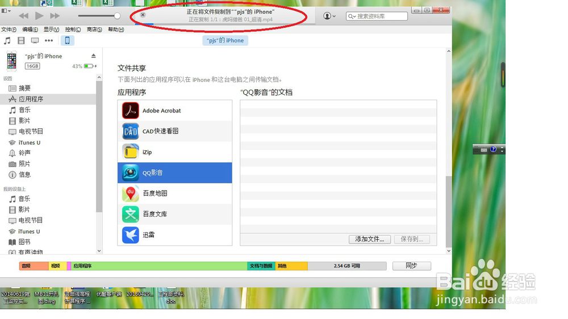Image resolution: width=568 pixels, height=319 pixels.
Task: Eject the iPhone with the eject icon
Action: (x=94, y=56)
